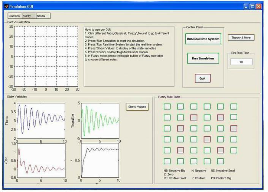Deselect the red rule in the fourth row
Image resolution: width=268 pixels, height=192 pixels.
207,139
